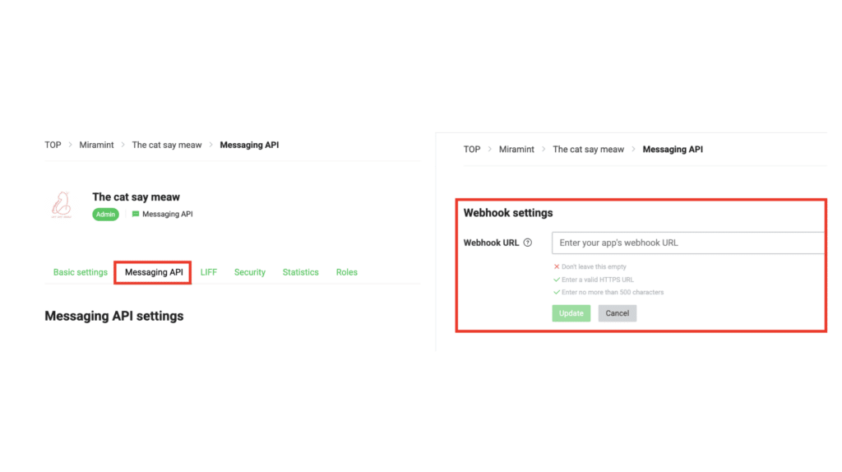Screen dimensions: 842x472
Task: Click the green chat bubble icon beside Admin badge
Action: coord(136,214)
